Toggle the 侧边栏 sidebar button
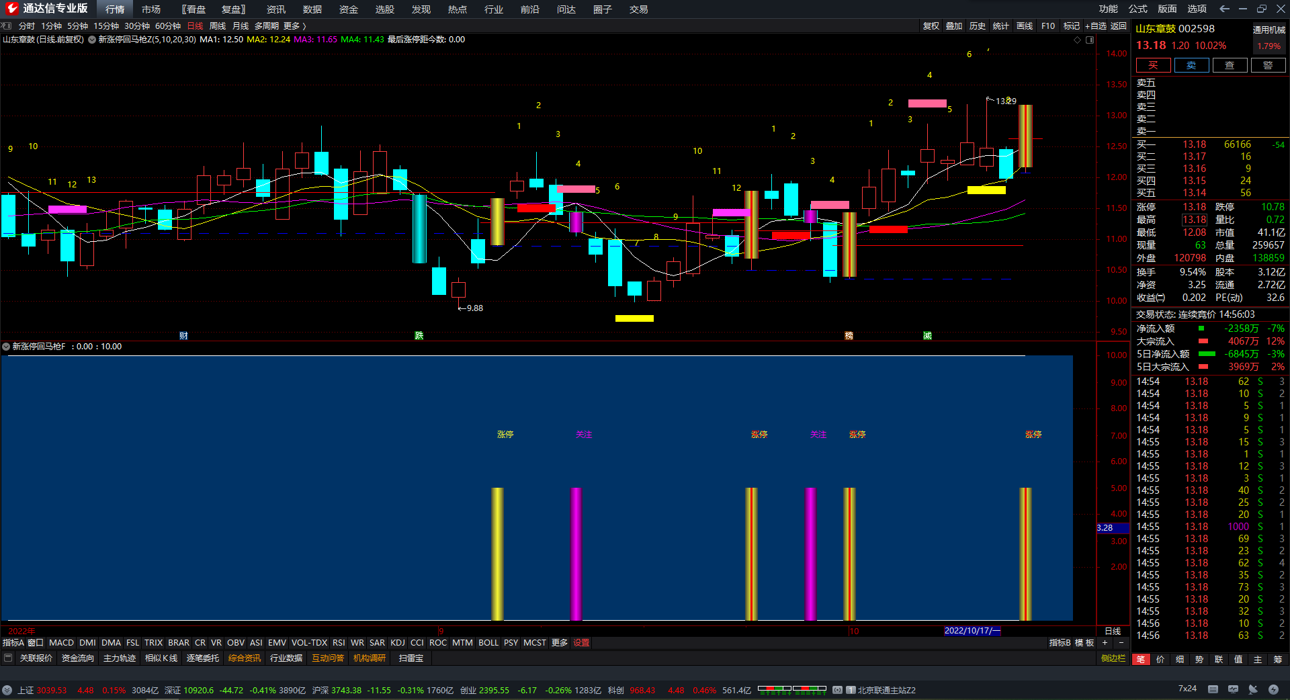Viewport: 1290px width, 700px height. (x=1113, y=658)
